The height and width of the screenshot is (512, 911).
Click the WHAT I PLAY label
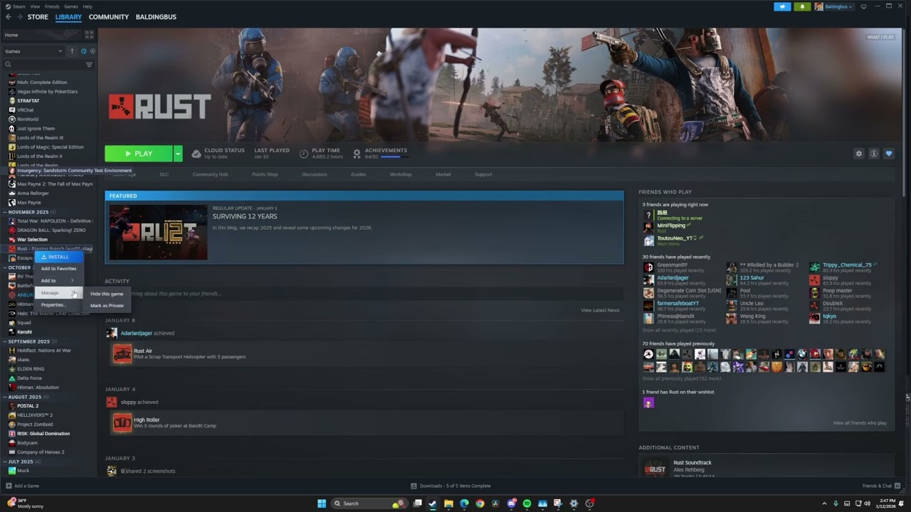[880, 37]
